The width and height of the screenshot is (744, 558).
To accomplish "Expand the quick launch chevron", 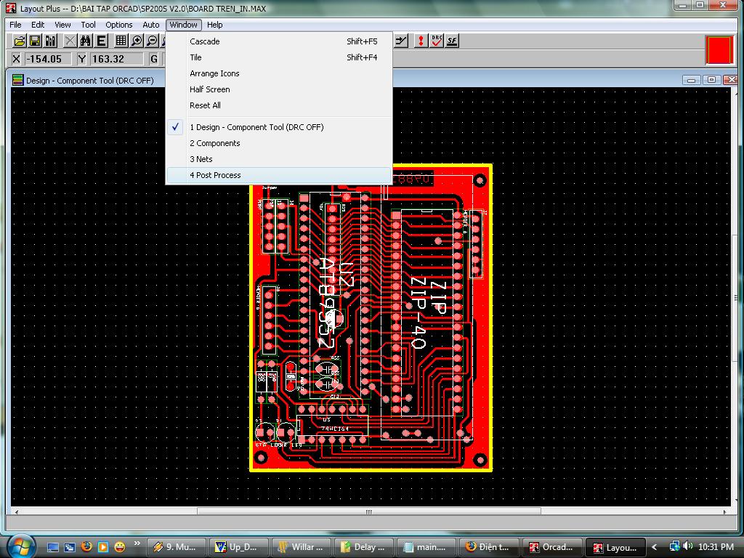I will pos(137,543).
